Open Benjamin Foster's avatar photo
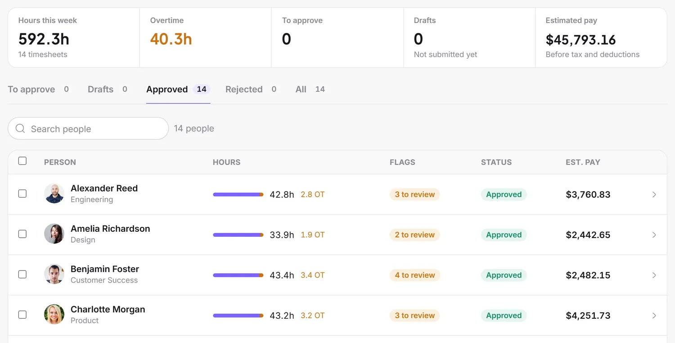The width and height of the screenshot is (675, 343). coord(54,275)
